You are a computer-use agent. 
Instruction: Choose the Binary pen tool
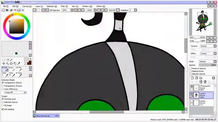coord(12,69)
